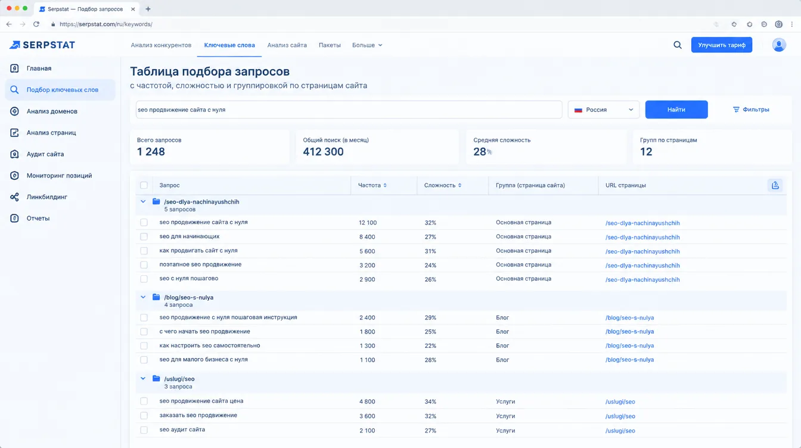Click the Линкбилдинг sidebar icon
The image size is (801, 448).
[x=14, y=197]
